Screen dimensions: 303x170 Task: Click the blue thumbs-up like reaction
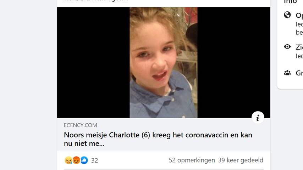pyautogui.click(x=84, y=160)
